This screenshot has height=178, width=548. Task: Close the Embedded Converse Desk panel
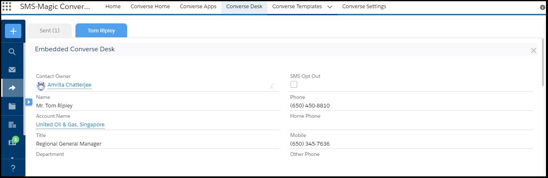coord(533,50)
